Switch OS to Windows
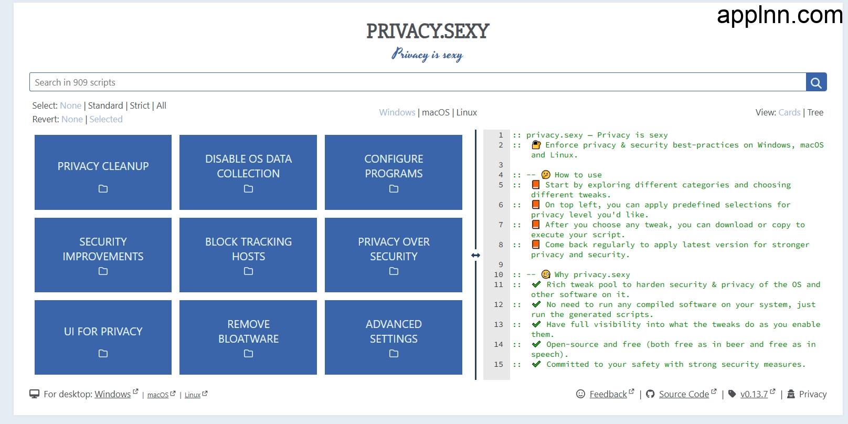The image size is (848, 424). click(397, 112)
